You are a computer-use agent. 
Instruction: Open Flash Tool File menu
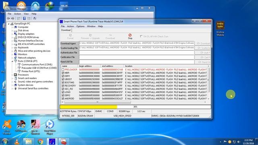pos(63,26)
